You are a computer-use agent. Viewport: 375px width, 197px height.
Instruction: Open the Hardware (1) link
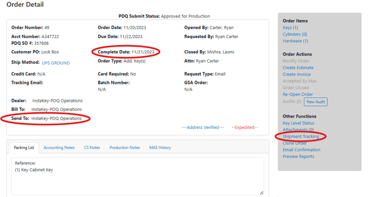[x=295, y=41]
